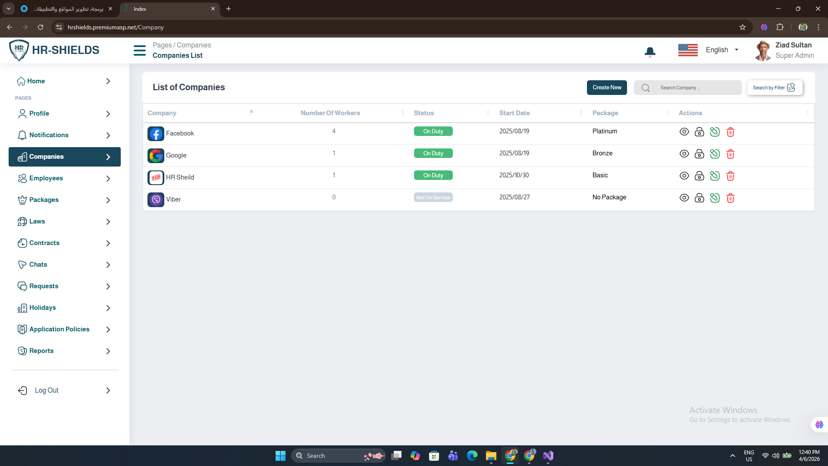Click the green edit icon for HR Sheild

715,176
